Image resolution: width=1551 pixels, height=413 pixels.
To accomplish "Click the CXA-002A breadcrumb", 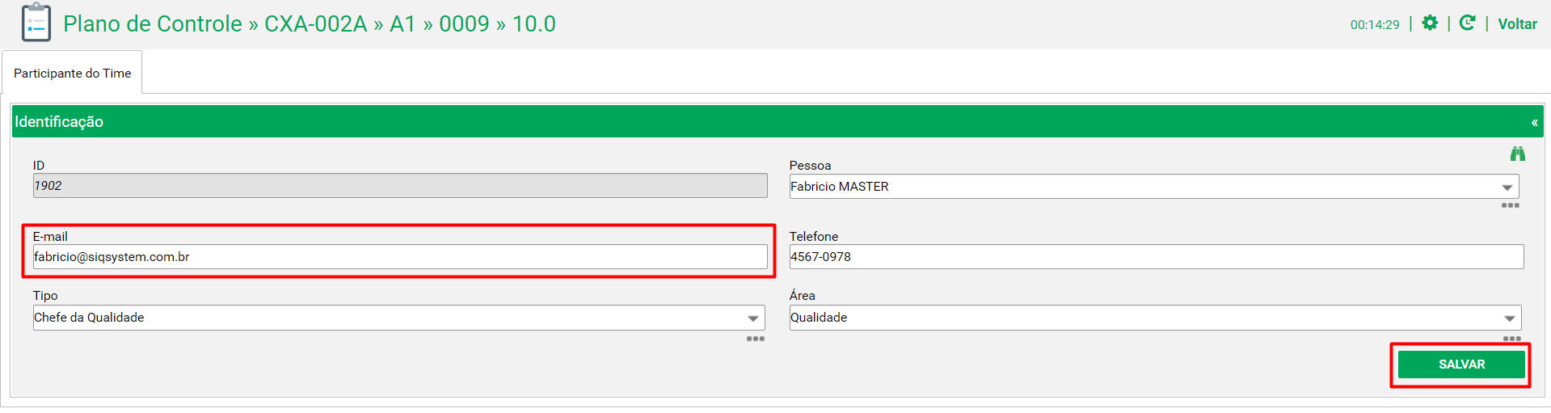I will (x=316, y=23).
